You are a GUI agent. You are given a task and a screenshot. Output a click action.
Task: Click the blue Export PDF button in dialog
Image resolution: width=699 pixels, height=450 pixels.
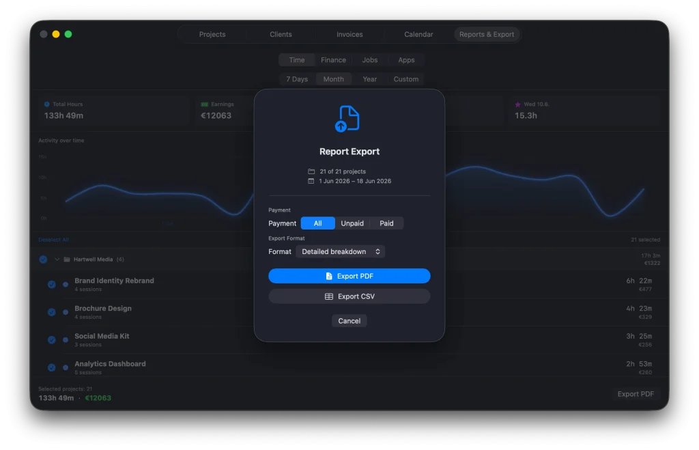click(349, 276)
